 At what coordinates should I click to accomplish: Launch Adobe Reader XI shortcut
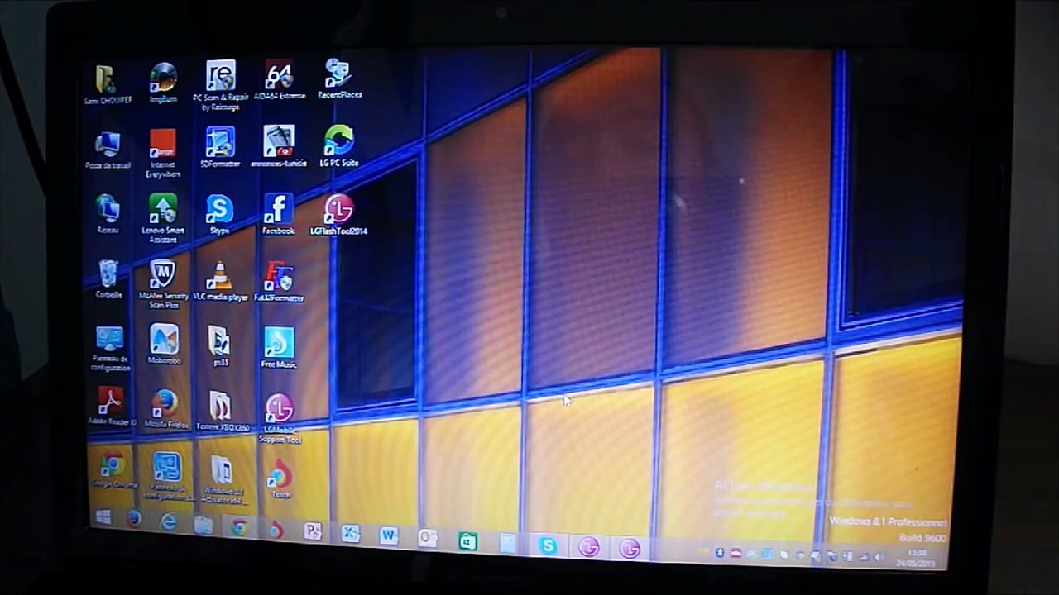(111, 407)
